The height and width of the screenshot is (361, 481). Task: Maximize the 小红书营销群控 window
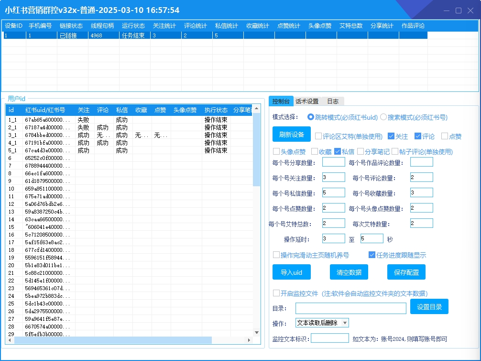pos(459,11)
